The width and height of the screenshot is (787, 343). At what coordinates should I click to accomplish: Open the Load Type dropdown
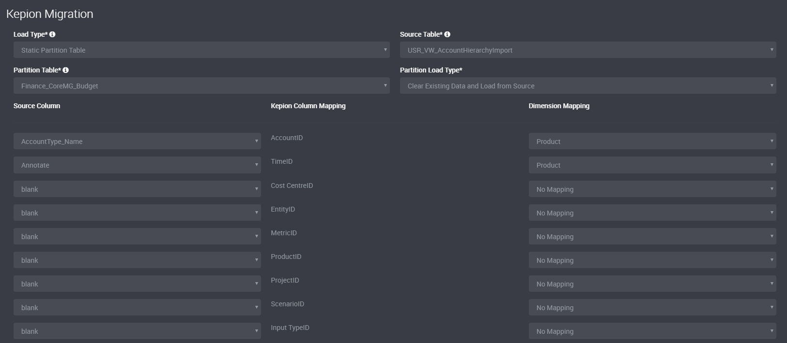[x=201, y=50]
